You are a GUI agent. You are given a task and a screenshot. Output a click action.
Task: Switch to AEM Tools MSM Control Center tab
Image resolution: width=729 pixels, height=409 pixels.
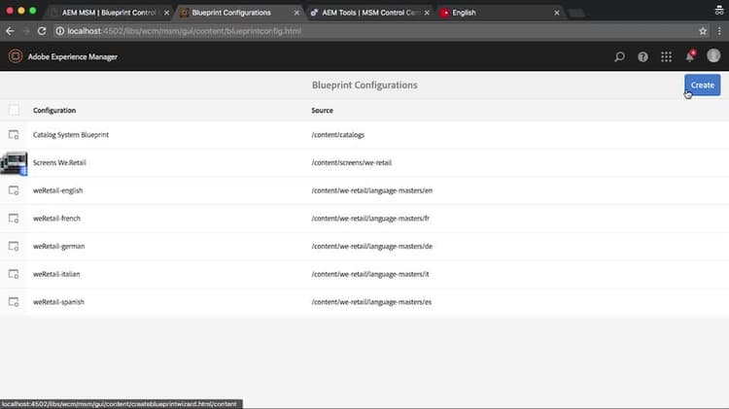(369, 13)
